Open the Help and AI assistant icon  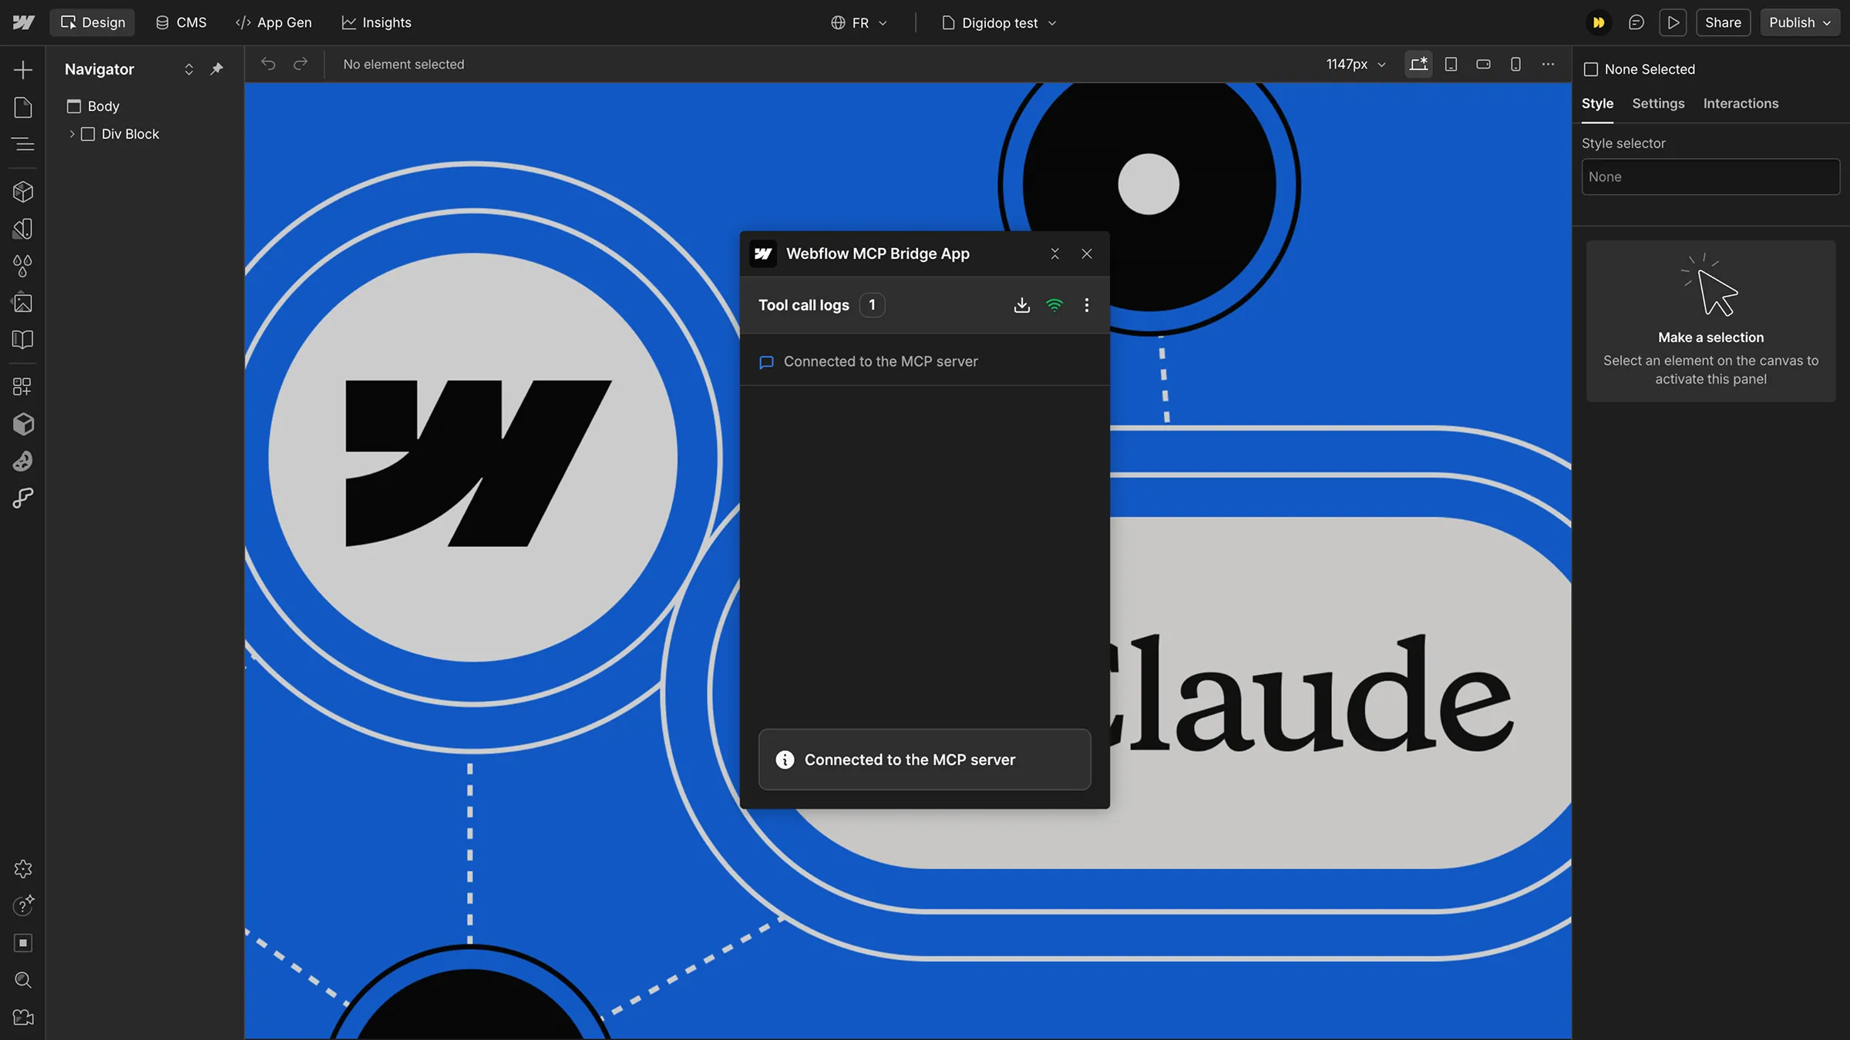pos(23,906)
